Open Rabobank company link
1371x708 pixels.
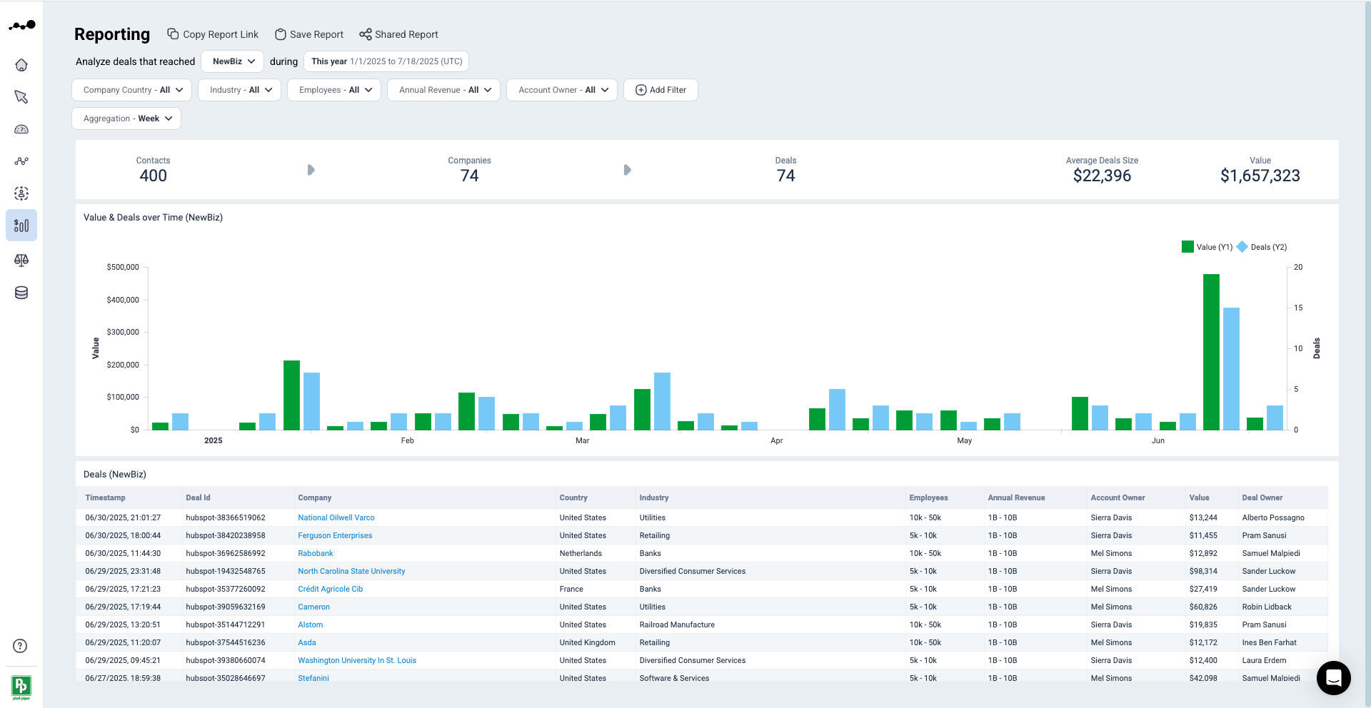pyautogui.click(x=316, y=553)
